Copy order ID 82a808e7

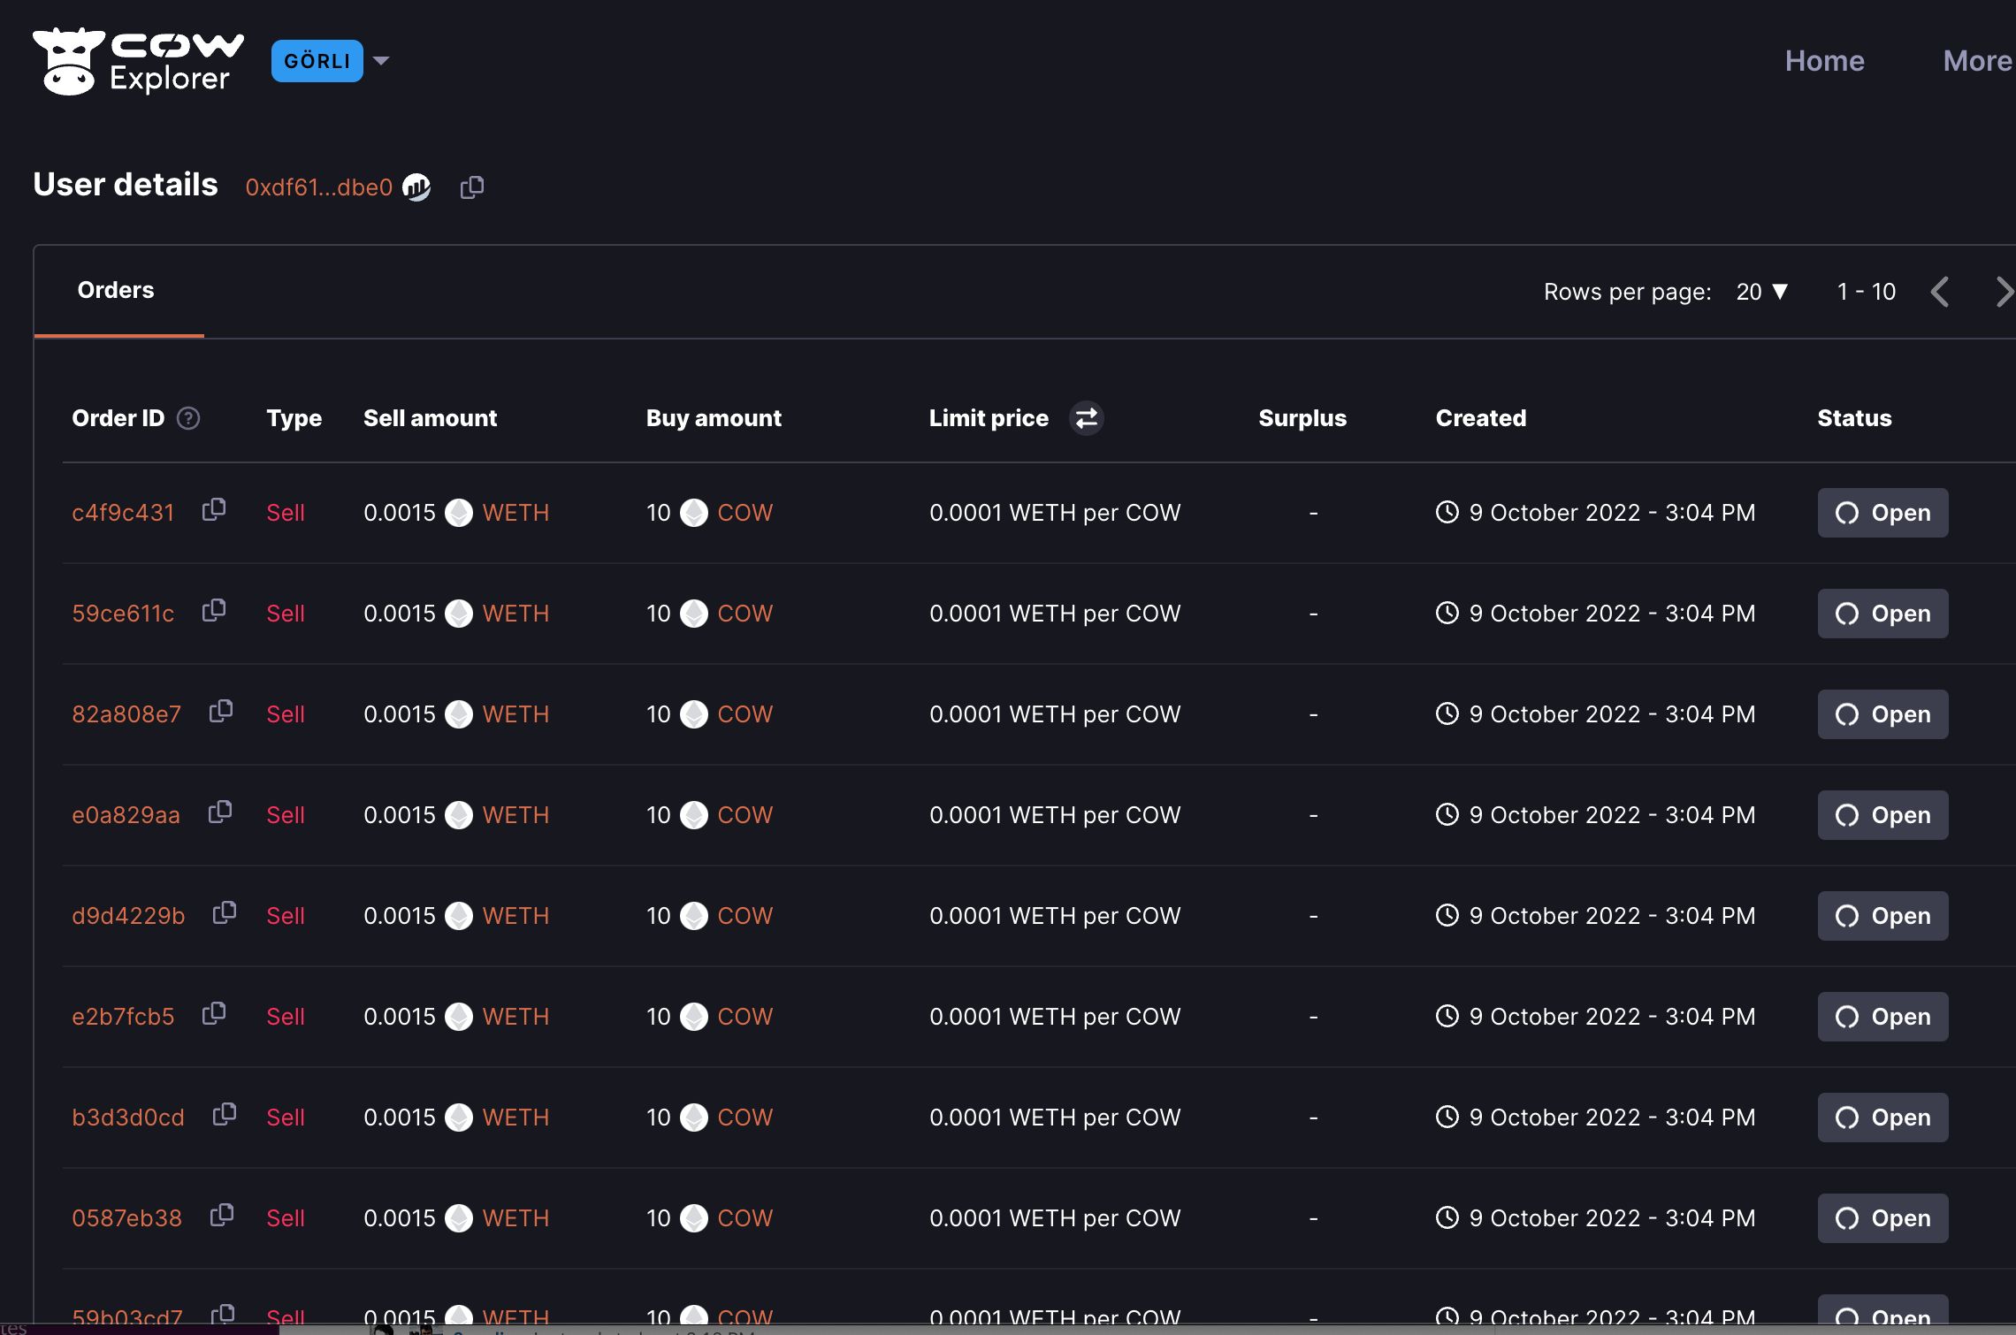[221, 712]
